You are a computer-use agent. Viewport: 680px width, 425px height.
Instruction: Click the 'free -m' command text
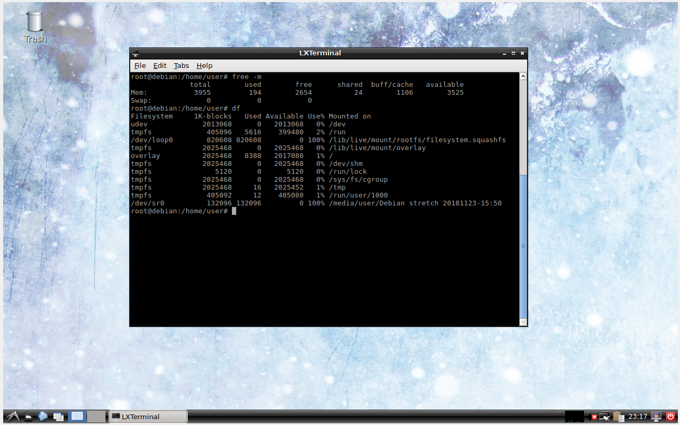[247, 77]
